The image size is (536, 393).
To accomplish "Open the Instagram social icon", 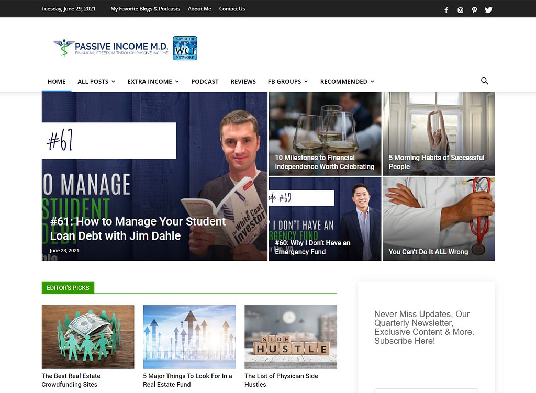I will [x=460, y=10].
